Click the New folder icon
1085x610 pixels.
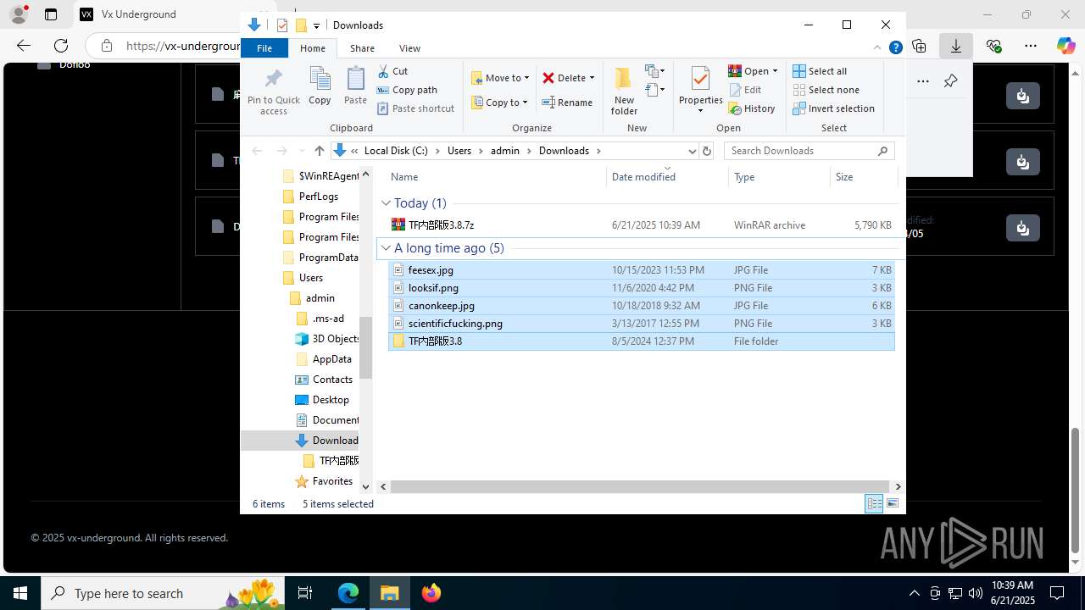[x=624, y=79]
